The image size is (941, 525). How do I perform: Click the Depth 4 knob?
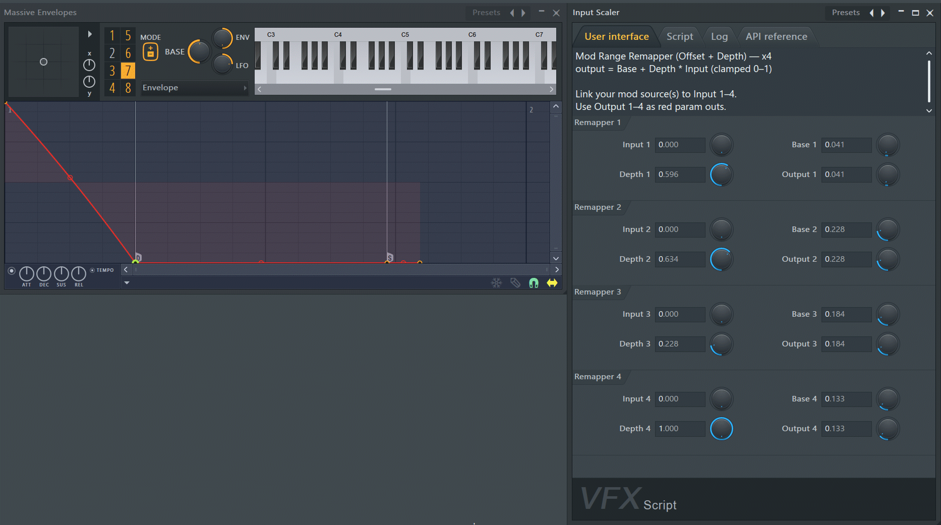[x=722, y=429]
